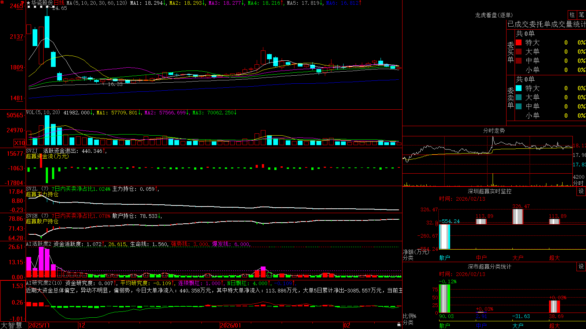Screen dimensions: 586x329
Task: Toggle the 笔 tick view button
Action: click(x=581, y=15)
